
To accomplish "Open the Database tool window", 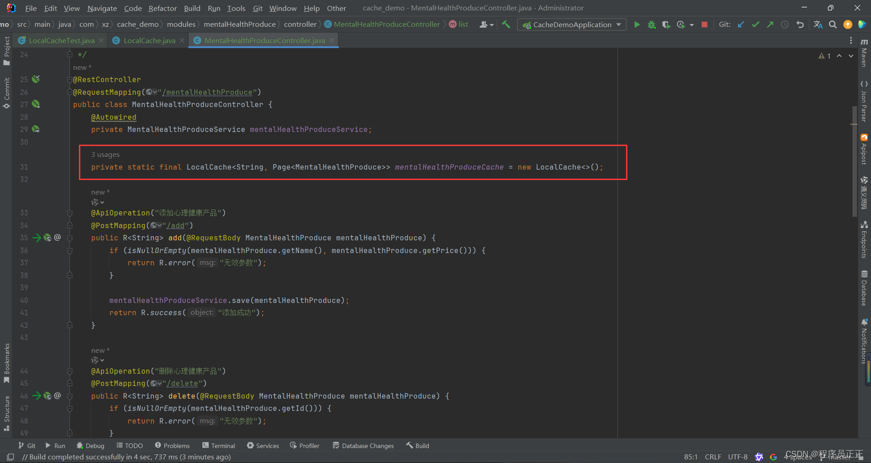I will [x=864, y=288].
